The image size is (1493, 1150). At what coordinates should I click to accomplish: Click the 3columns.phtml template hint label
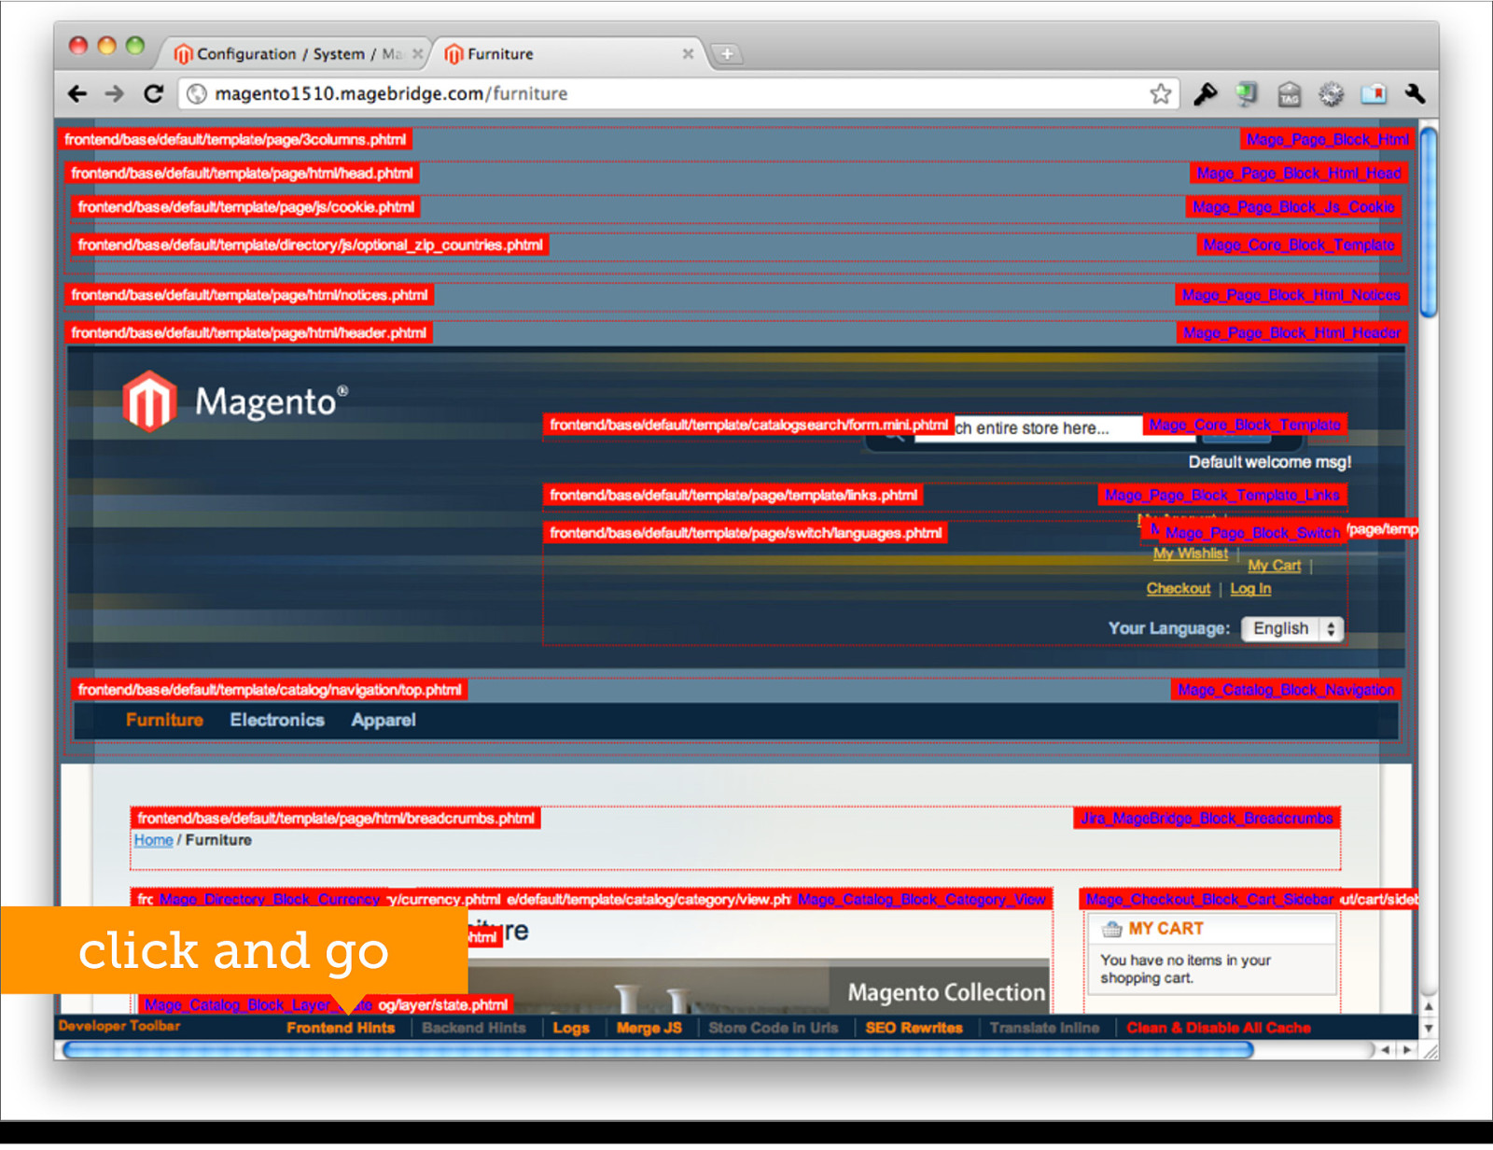(x=235, y=139)
